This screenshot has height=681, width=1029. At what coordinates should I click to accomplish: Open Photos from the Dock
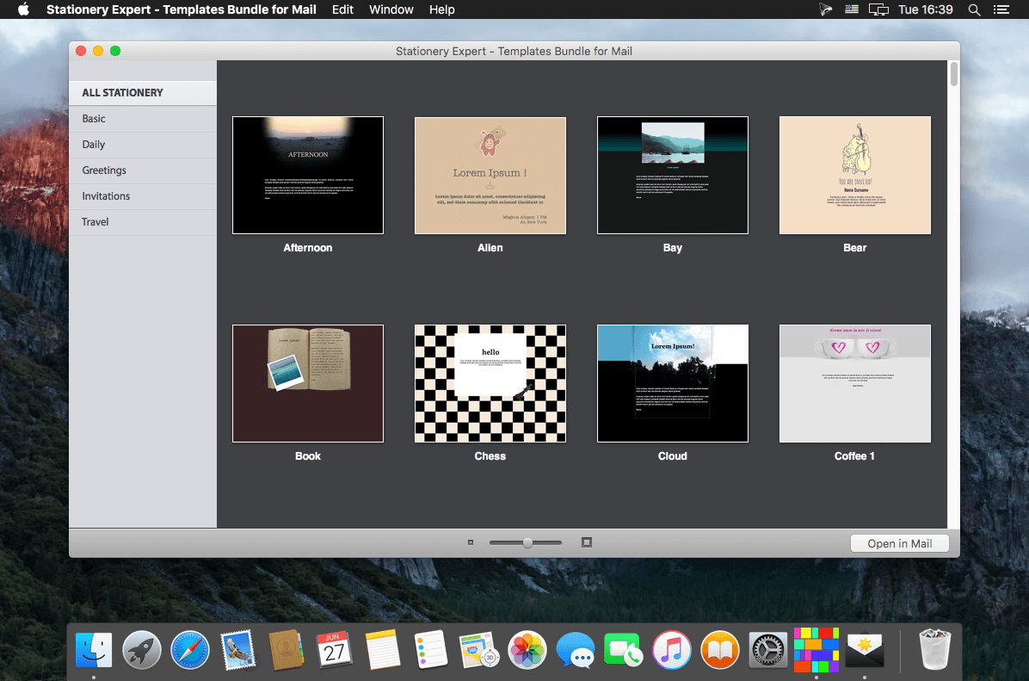[527, 650]
